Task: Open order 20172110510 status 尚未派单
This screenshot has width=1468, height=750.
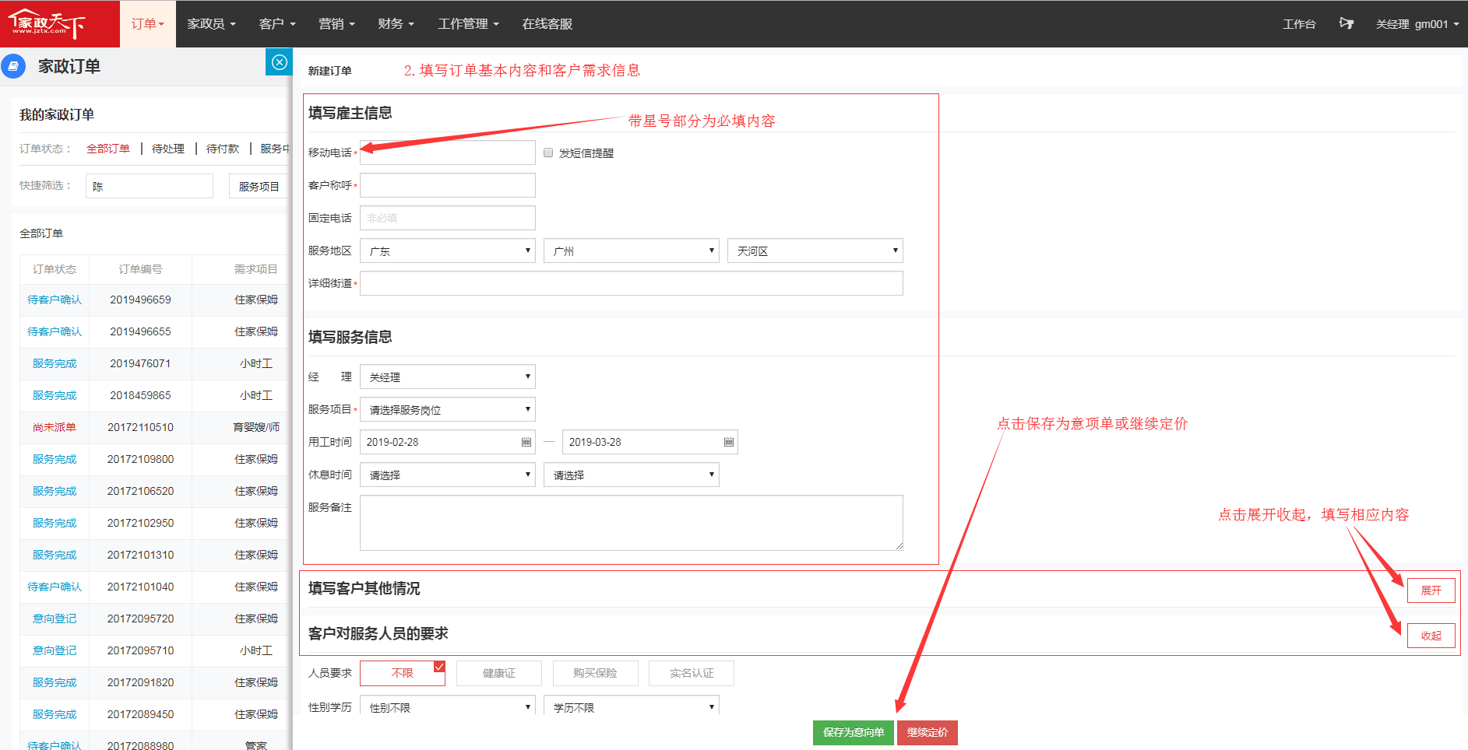Action: [x=55, y=427]
